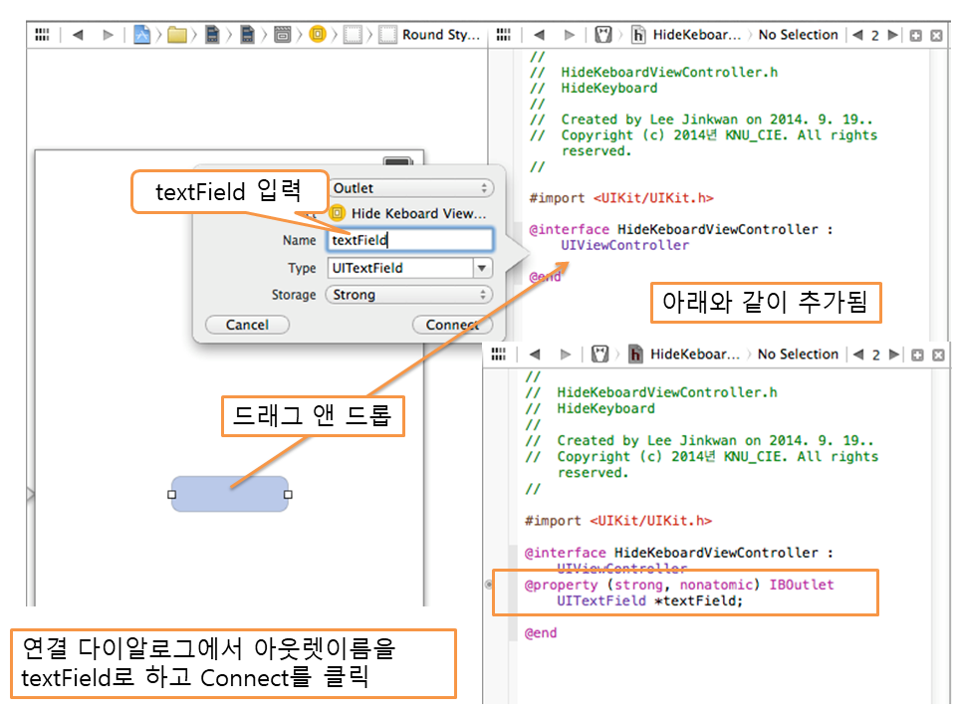Viewport: 956px width, 717px height.
Task: Select 'No Selection' in upper editor jump bar
Action: coord(798,35)
